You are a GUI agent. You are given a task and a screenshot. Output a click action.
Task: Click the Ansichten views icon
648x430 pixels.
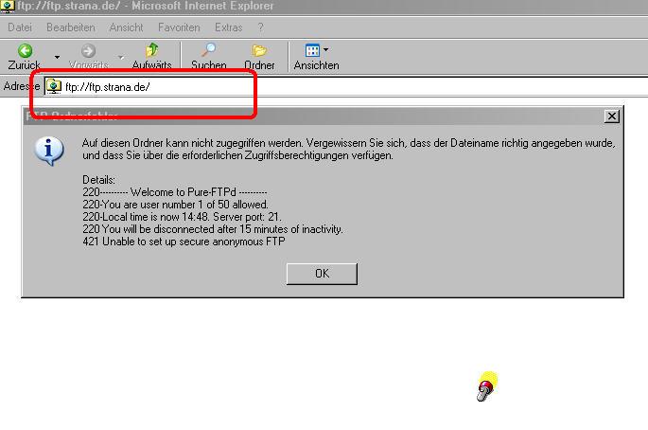click(x=312, y=50)
